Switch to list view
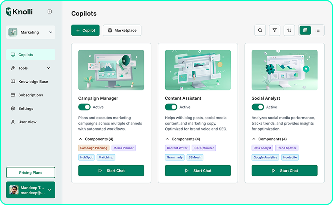The height and width of the screenshot is (205, 333). point(317,30)
